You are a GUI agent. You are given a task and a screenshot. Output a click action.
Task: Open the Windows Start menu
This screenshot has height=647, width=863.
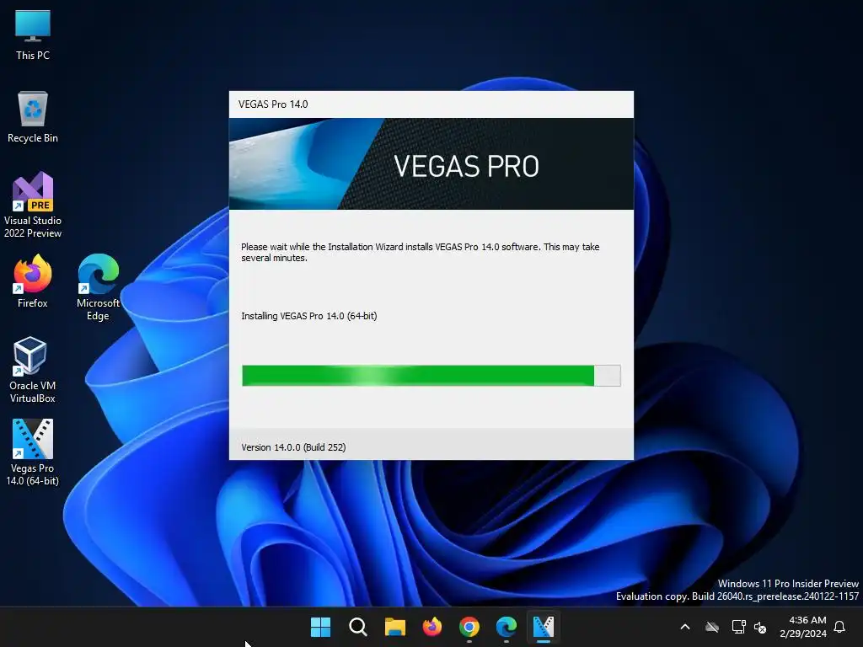pyautogui.click(x=320, y=627)
